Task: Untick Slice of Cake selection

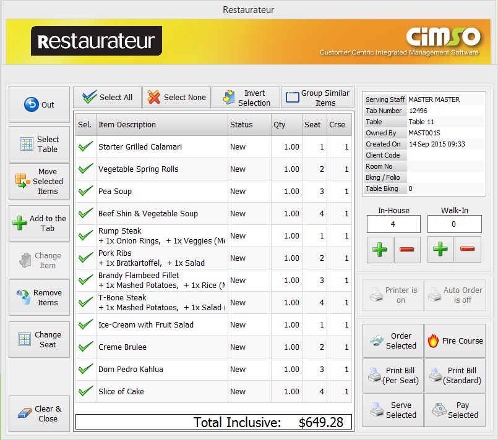Action: pyautogui.click(x=86, y=391)
